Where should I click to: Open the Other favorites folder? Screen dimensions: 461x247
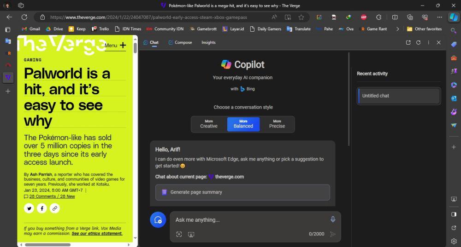click(424, 29)
